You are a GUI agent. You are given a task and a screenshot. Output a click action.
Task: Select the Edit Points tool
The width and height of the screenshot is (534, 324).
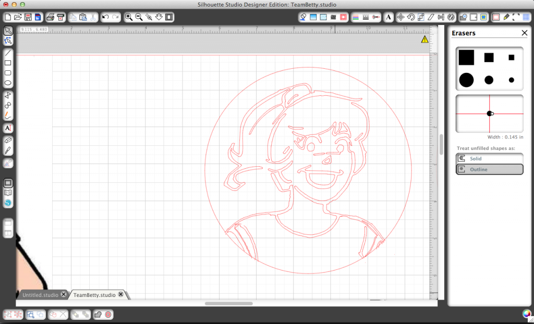tap(8, 41)
